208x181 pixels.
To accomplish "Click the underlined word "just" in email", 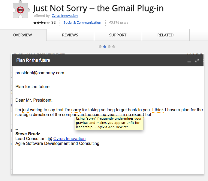I will tap(25, 110).
